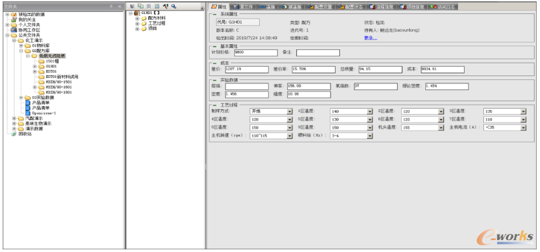Click the 我的关注 favorites icon
Image resolution: width=540 pixels, height=252 pixels.
[14, 19]
